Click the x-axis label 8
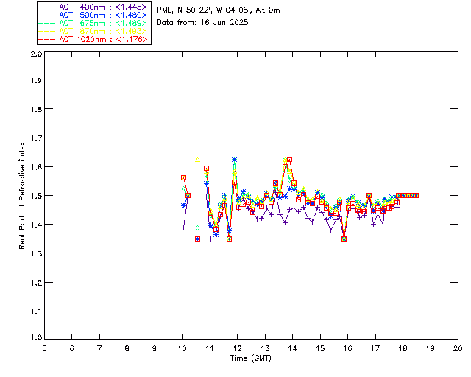This screenshot has width=471, height=377. (x=127, y=348)
